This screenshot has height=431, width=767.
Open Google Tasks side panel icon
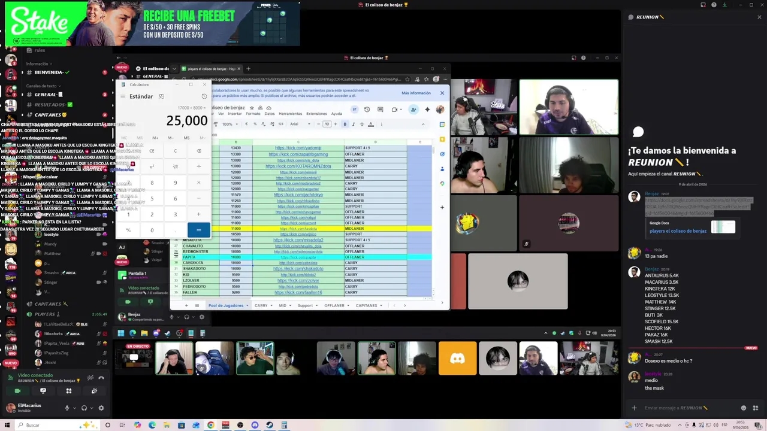coord(442,154)
